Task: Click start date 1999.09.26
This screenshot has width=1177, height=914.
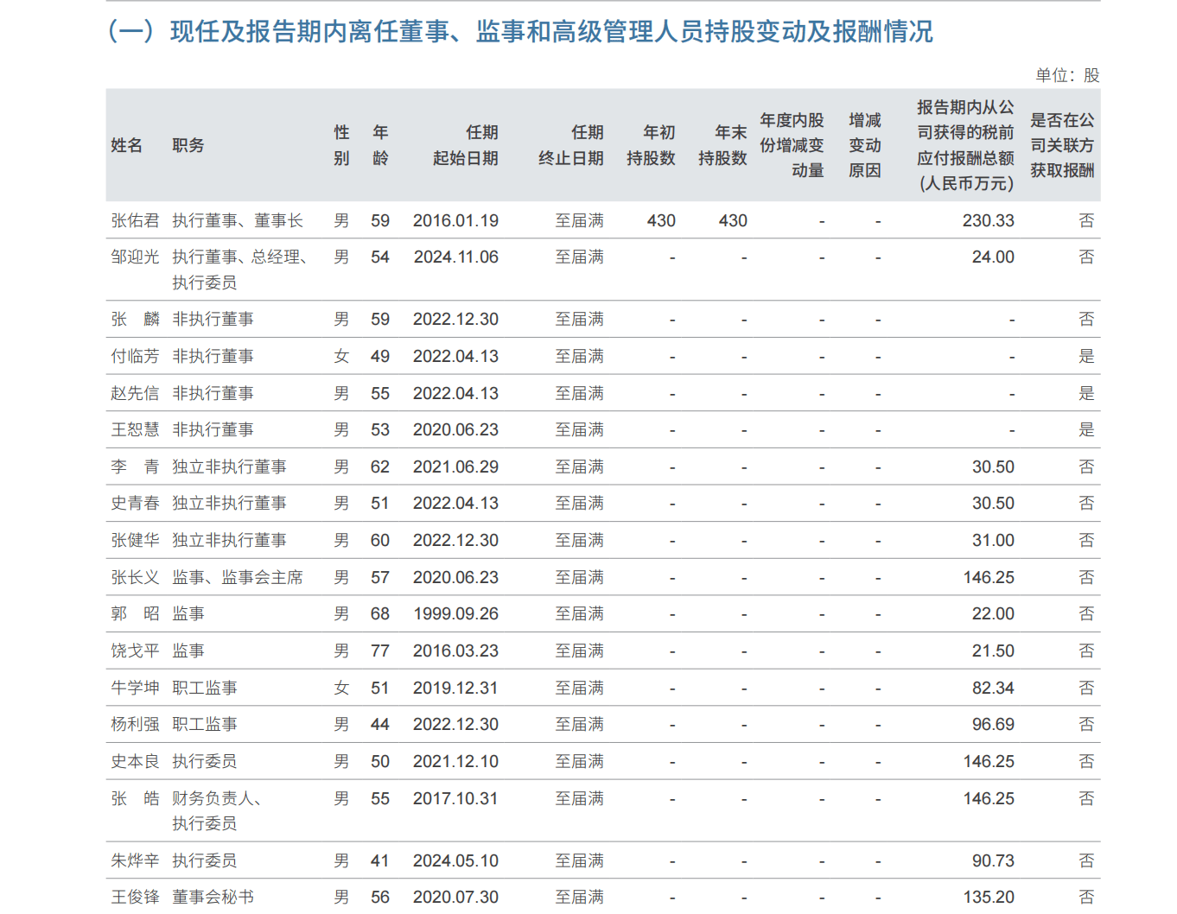Action: click(455, 613)
